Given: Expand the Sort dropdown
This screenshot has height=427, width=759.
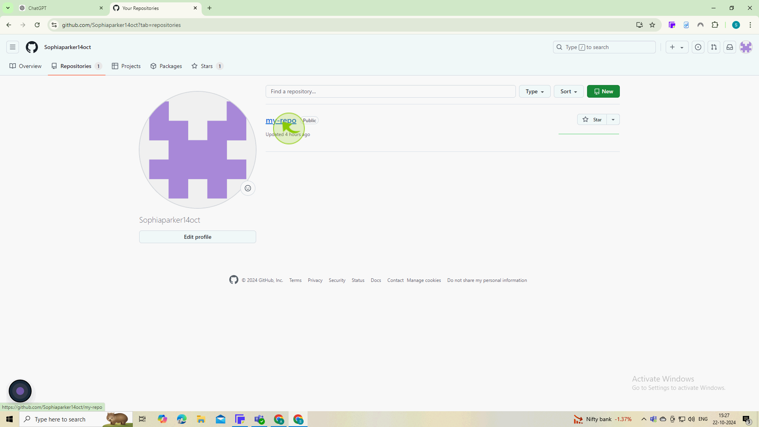Looking at the screenshot, I should [x=568, y=91].
